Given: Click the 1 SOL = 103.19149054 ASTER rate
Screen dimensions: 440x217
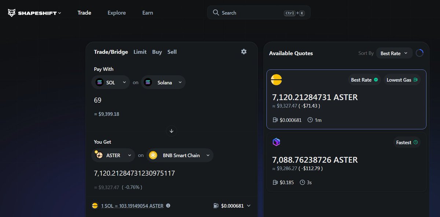Looking at the screenshot, I should pyautogui.click(x=132, y=206).
